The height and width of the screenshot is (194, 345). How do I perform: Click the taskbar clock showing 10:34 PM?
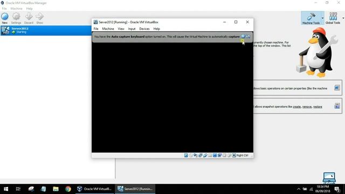[323, 189]
